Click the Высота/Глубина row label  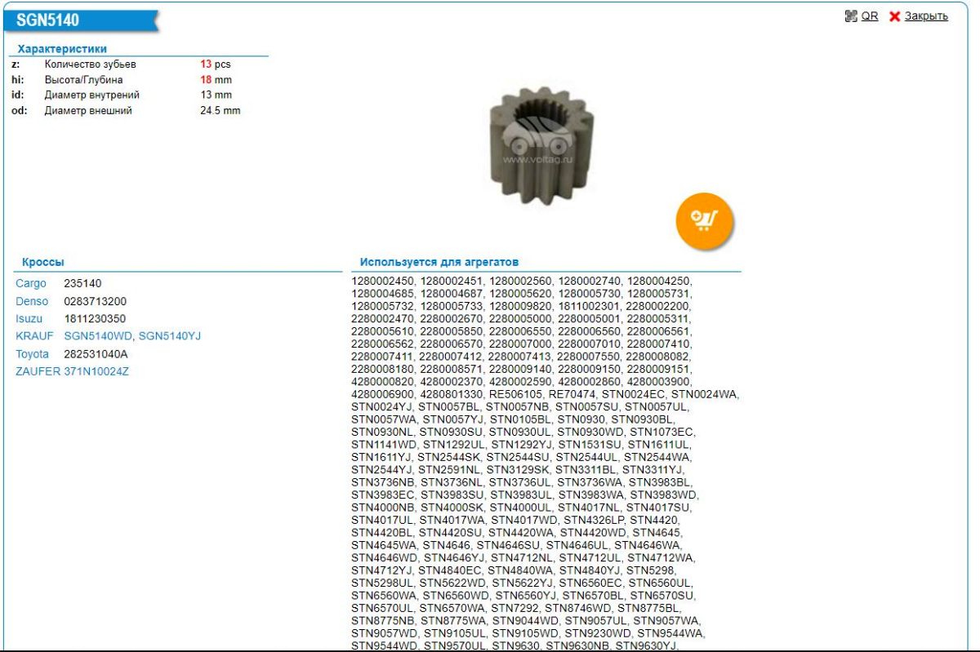tap(84, 80)
